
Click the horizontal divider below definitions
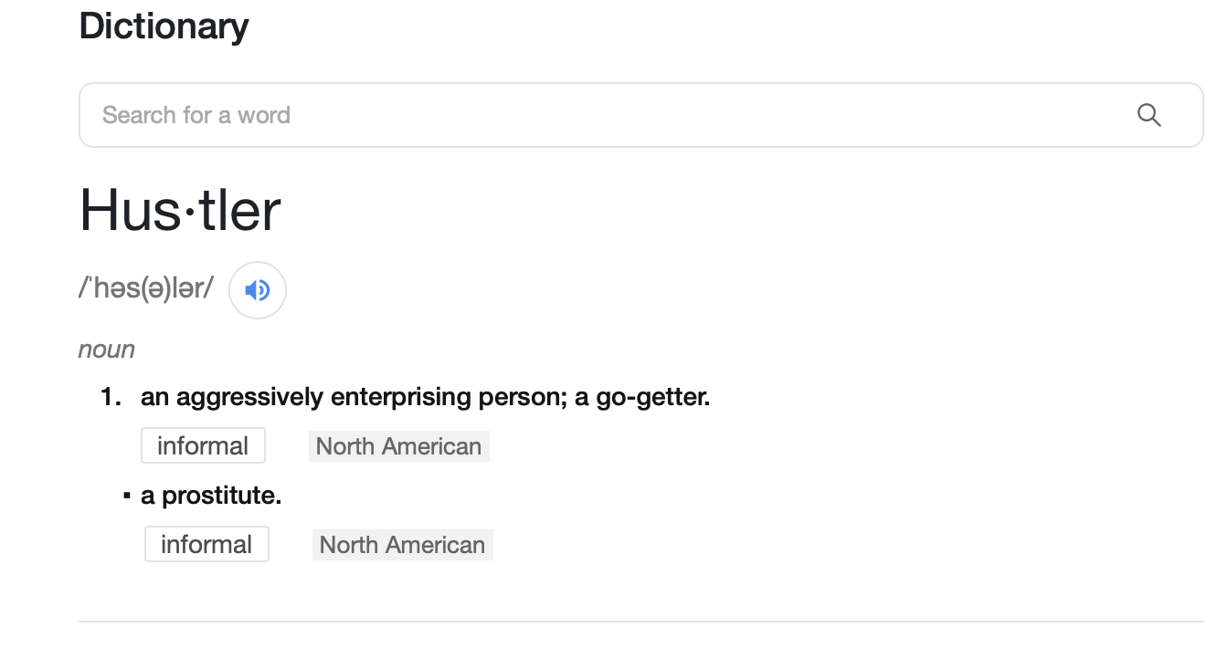click(x=640, y=622)
